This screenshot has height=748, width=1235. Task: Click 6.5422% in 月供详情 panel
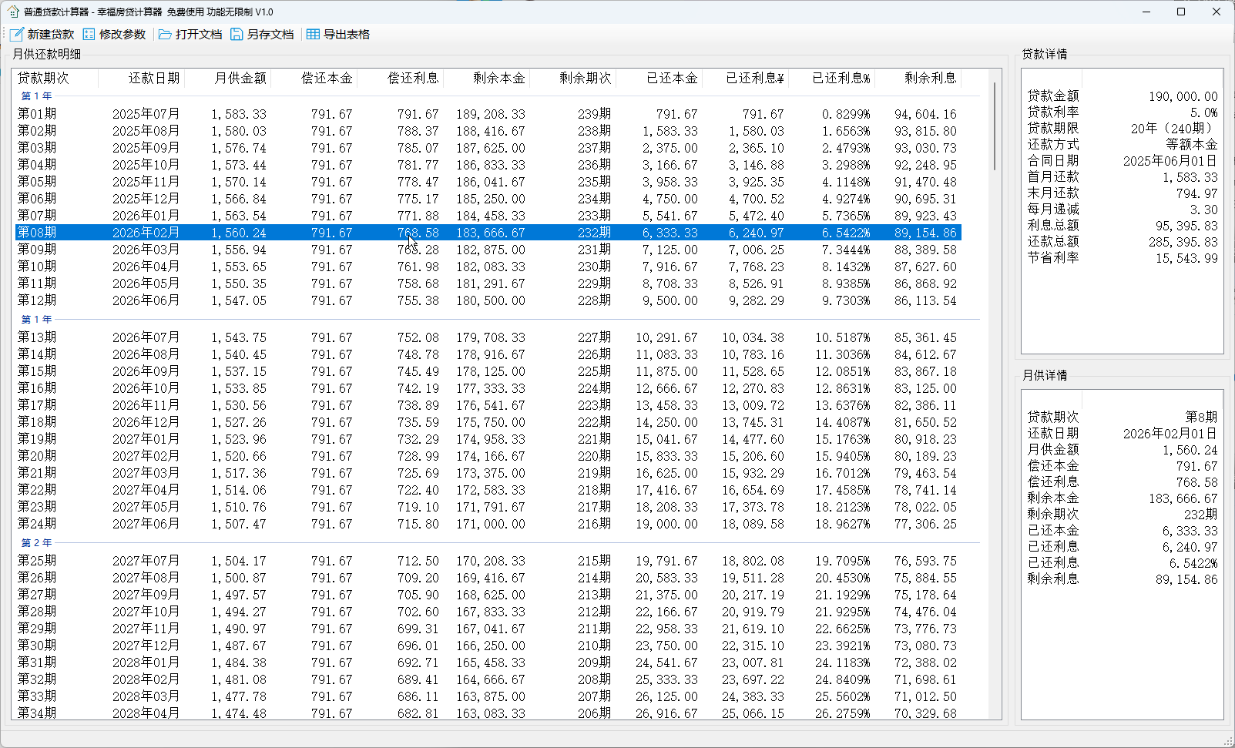[x=1193, y=563]
